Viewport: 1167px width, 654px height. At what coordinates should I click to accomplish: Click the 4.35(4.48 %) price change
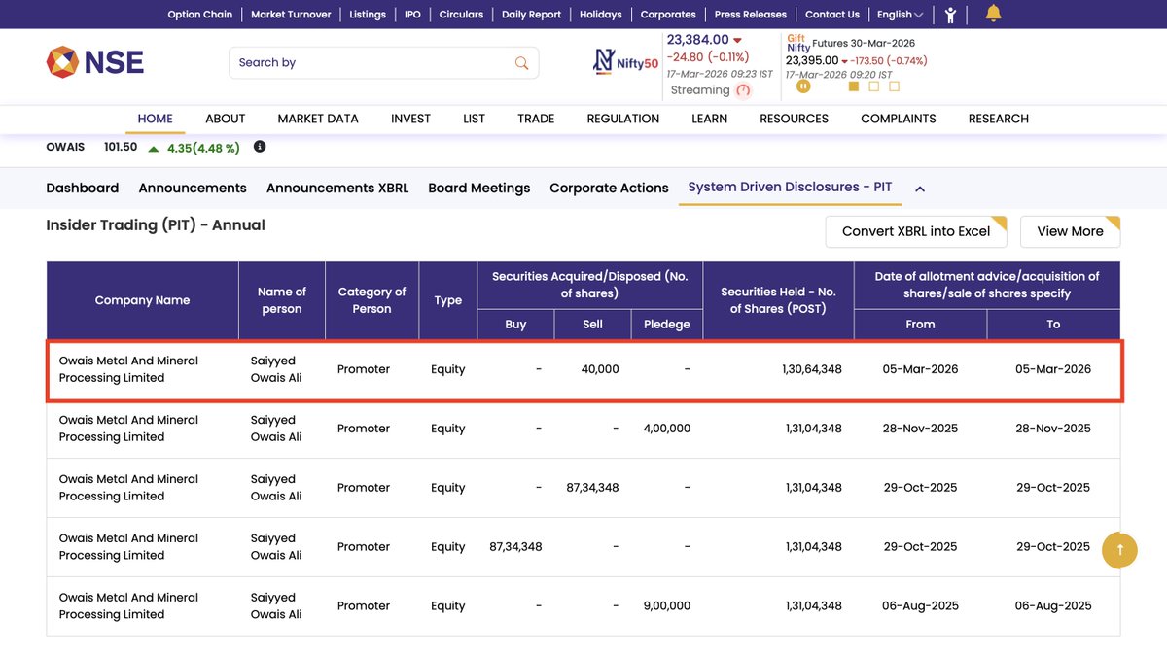pyautogui.click(x=203, y=149)
